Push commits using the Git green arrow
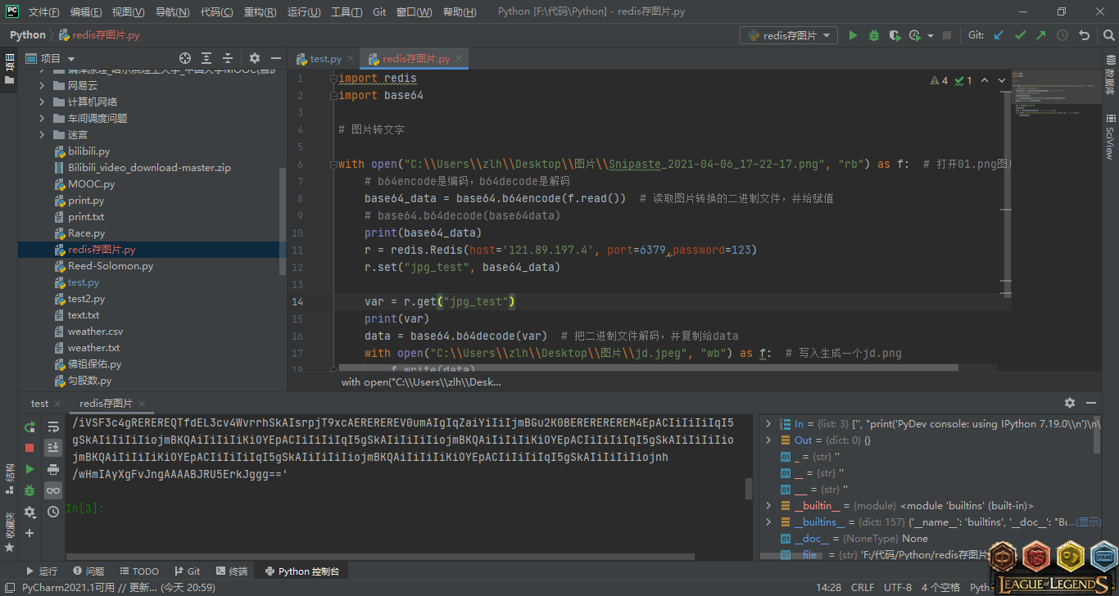The image size is (1119, 596). click(x=1041, y=35)
